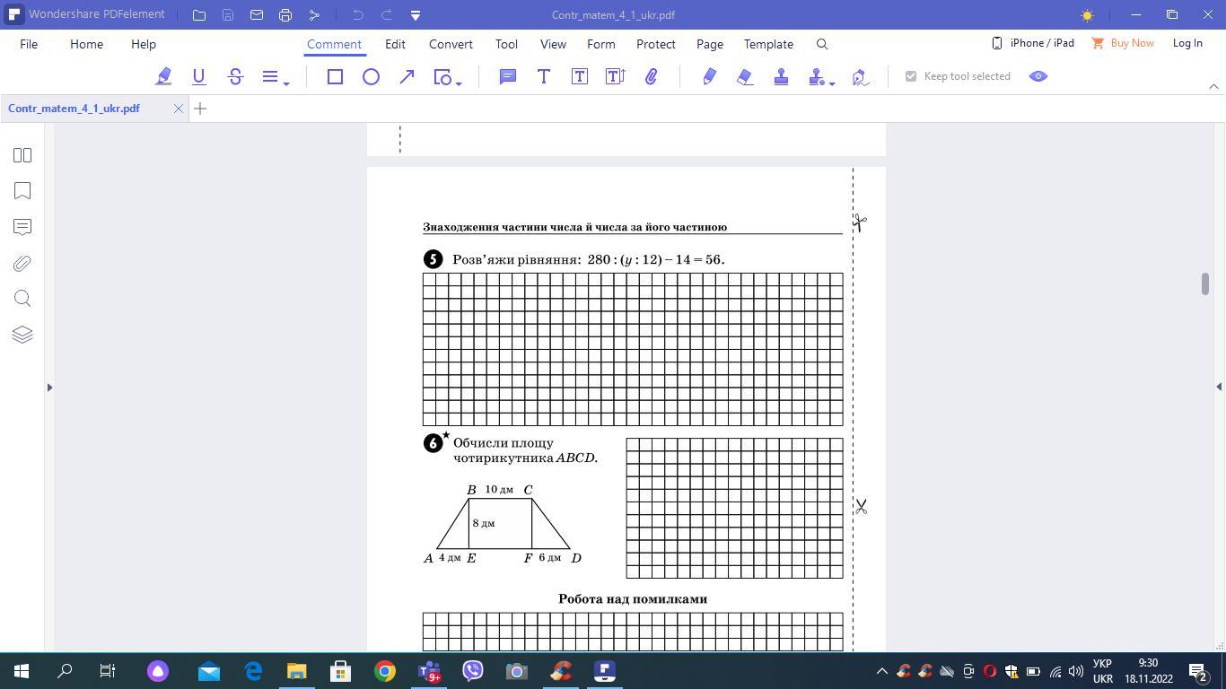Open File Explorer from taskbar
This screenshot has height=689, width=1226.
pos(297,671)
